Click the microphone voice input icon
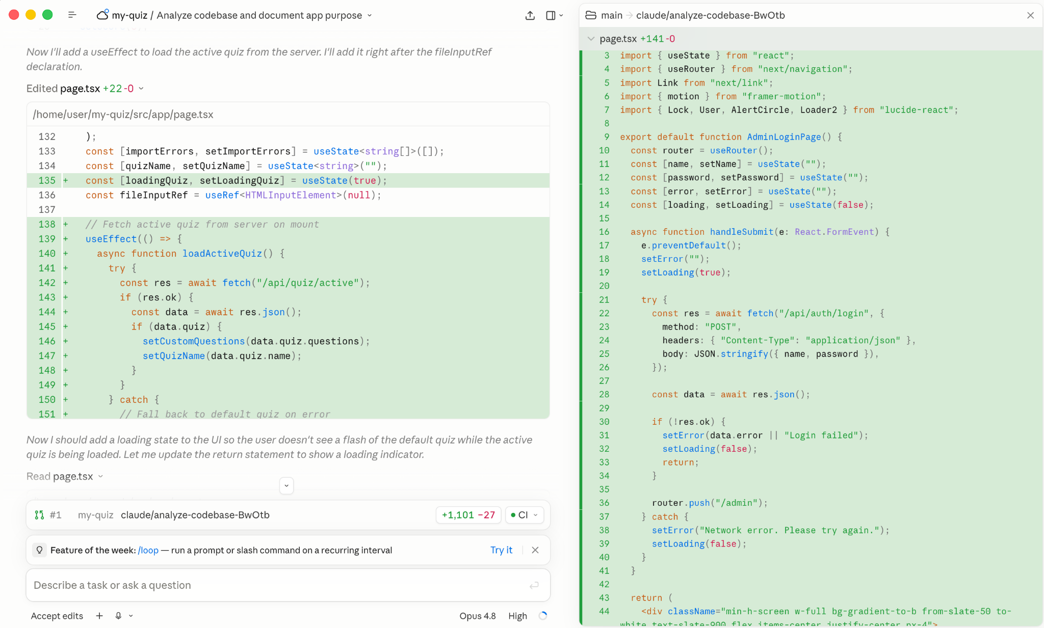Image resolution: width=1044 pixels, height=628 pixels. click(x=118, y=616)
